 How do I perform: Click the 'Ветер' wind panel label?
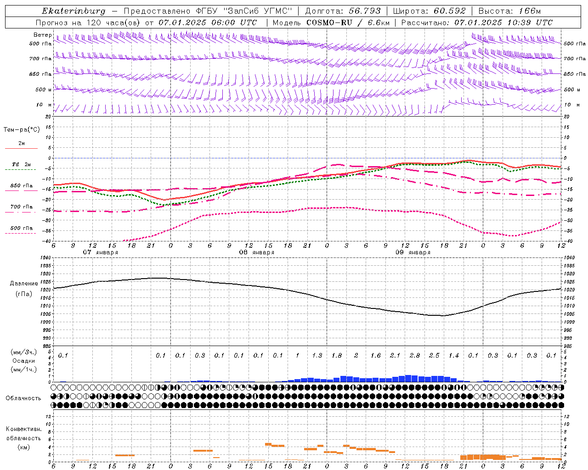click(x=42, y=35)
